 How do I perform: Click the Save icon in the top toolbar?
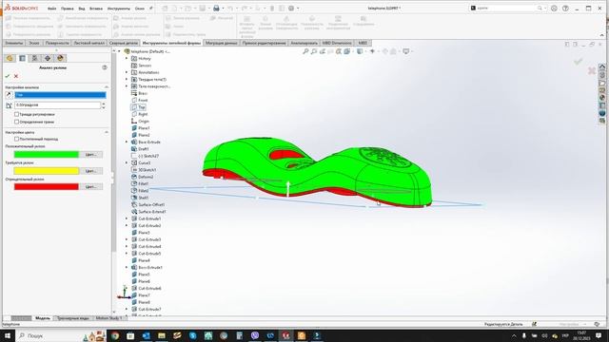(x=203, y=9)
